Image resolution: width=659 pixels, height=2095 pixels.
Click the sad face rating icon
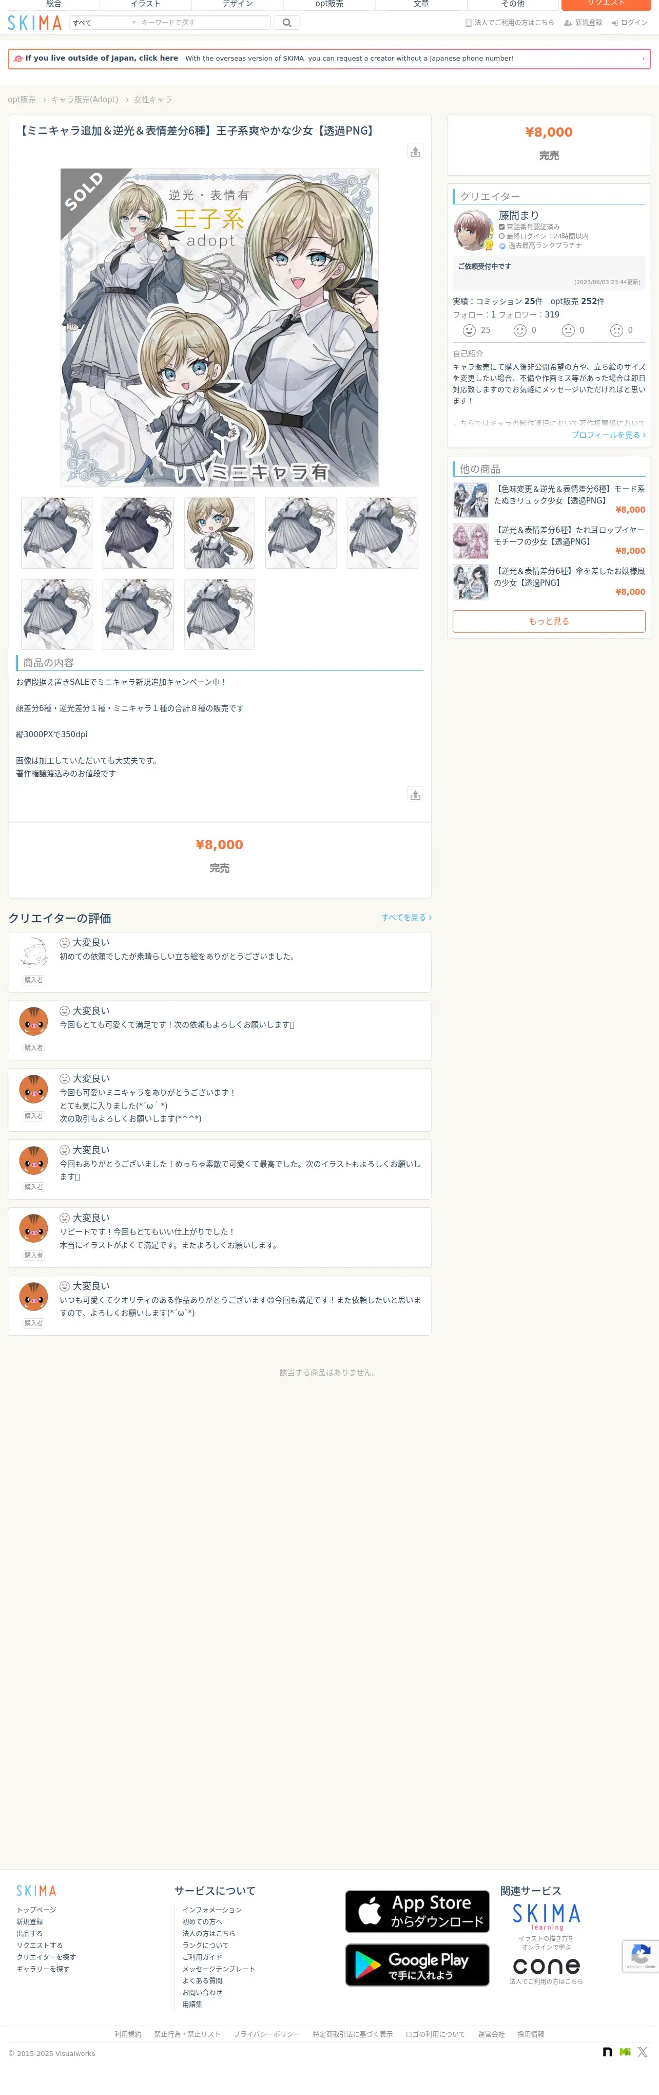(x=617, y=330)
